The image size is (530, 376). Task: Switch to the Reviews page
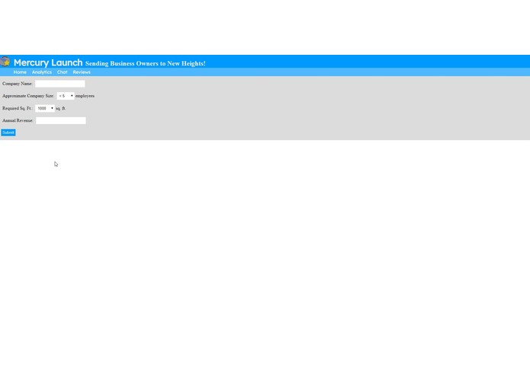(82, 72)
